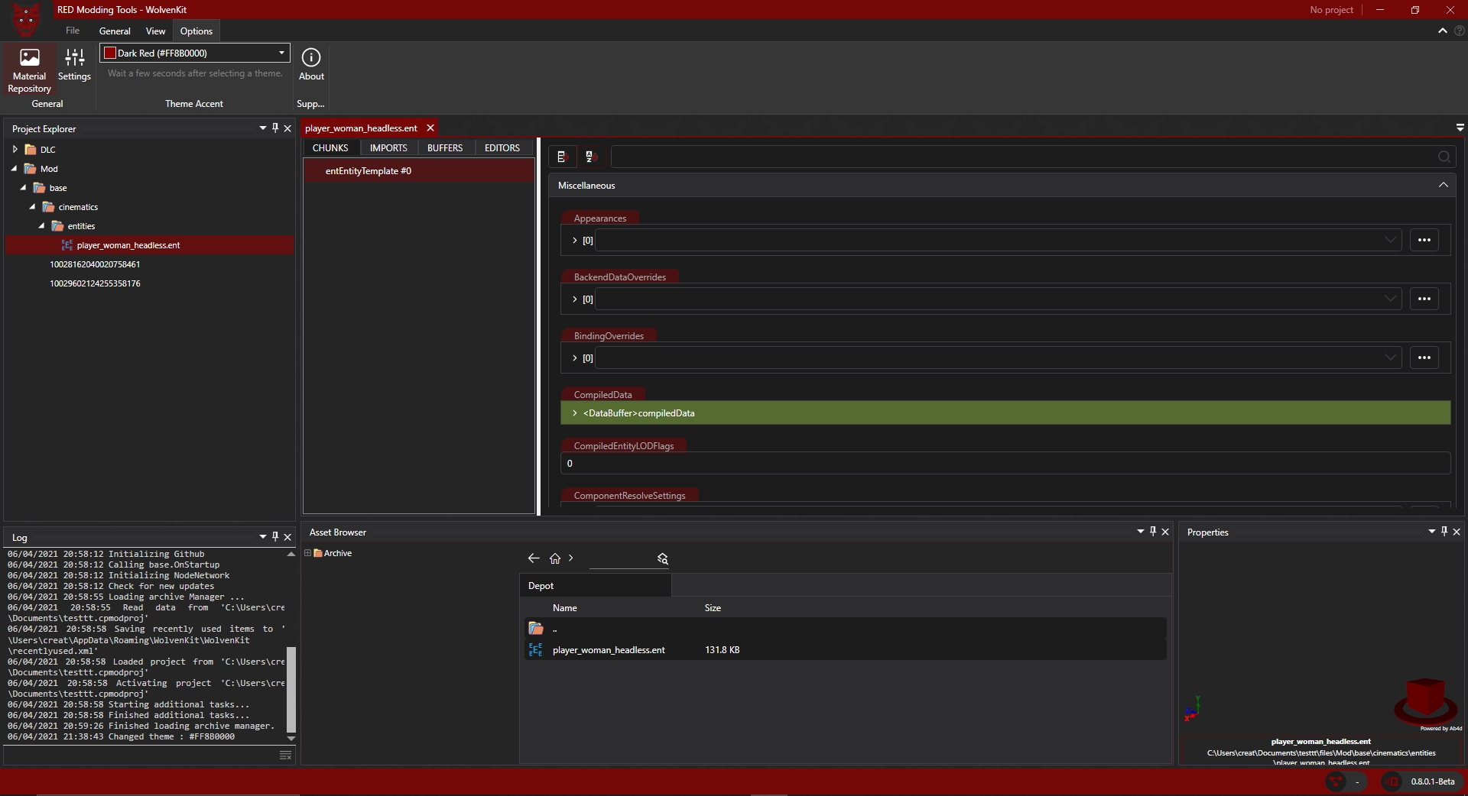Open the Theme Accent color dropdown

(x=281, y=53)
